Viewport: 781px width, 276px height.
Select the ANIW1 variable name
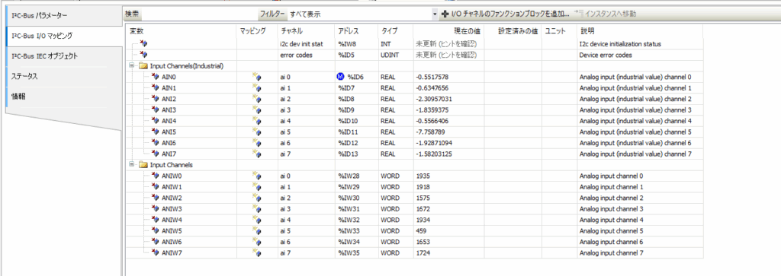172,187
